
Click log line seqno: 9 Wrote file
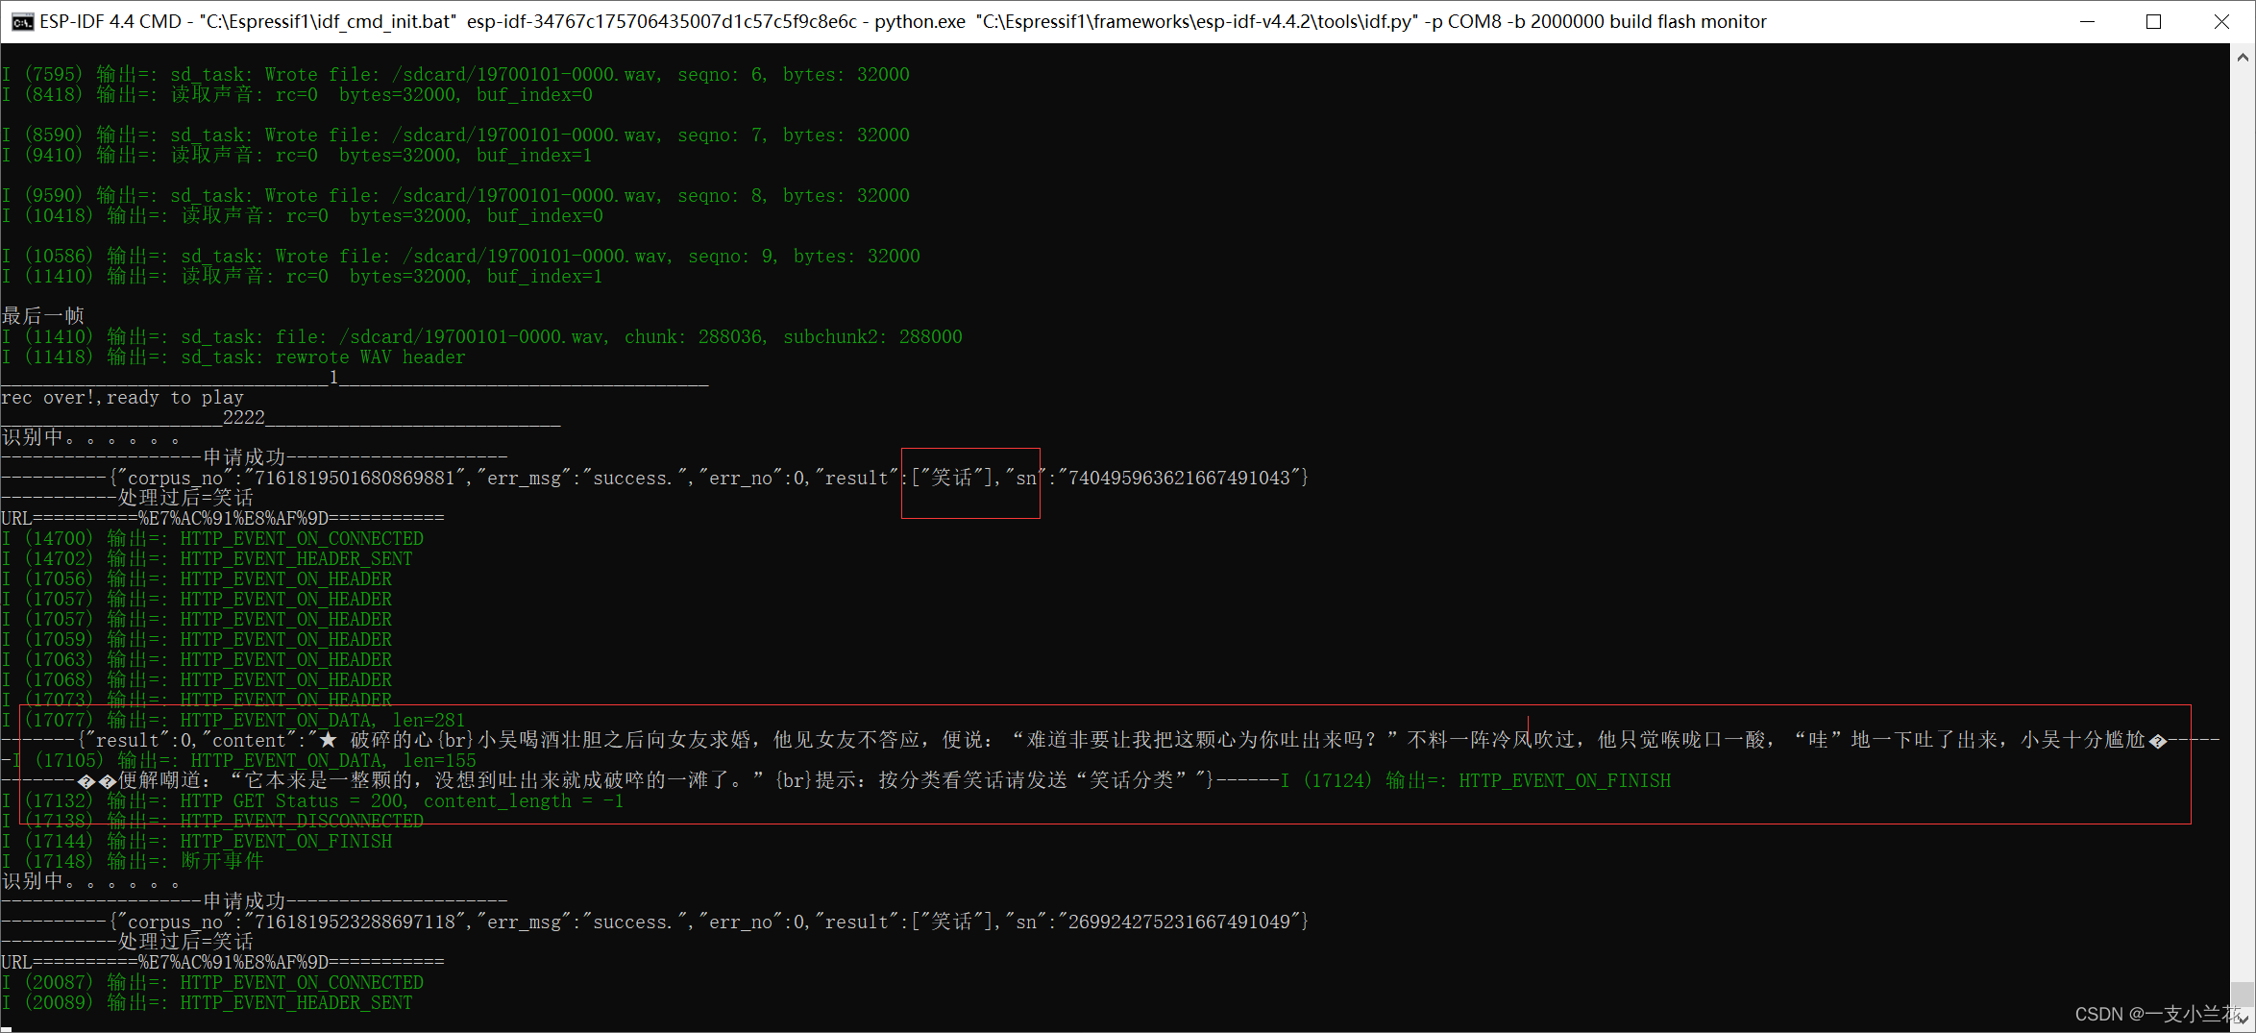coord(461,256)
